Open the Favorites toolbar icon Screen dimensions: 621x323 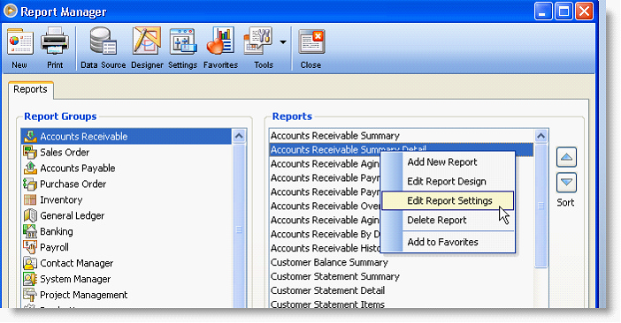tap(220, 41)
